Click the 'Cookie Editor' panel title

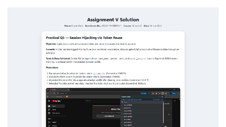pos(126,97)
